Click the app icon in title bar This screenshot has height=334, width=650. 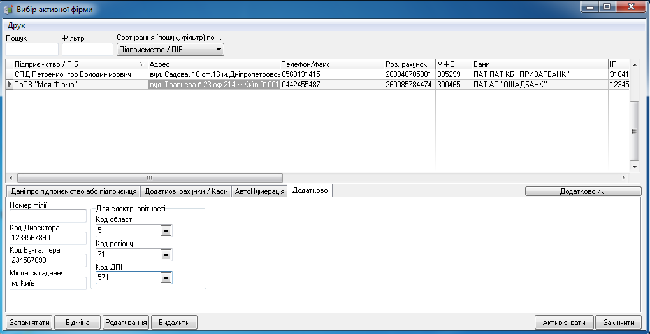(x=8, y=8)
